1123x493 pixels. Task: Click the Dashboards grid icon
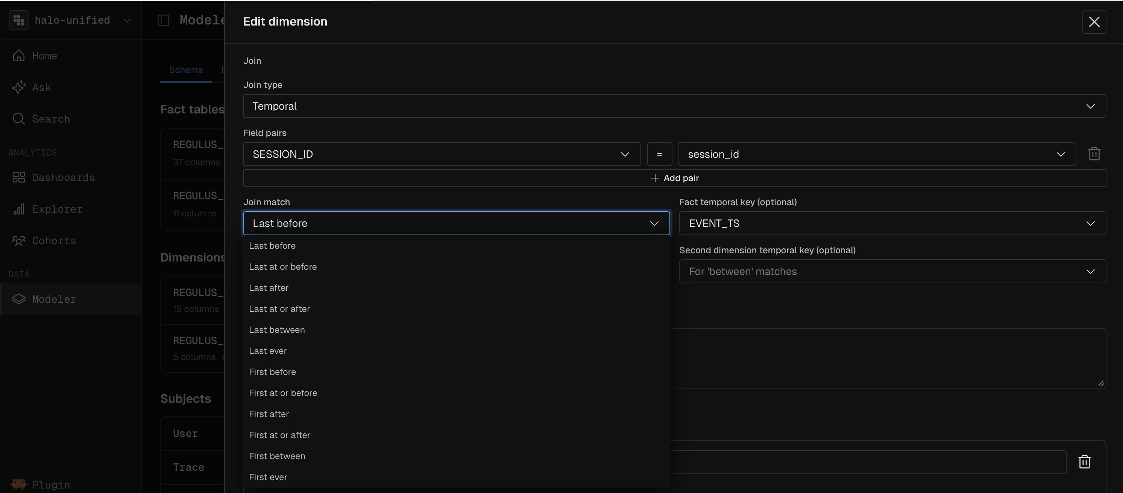click(18, 177)
